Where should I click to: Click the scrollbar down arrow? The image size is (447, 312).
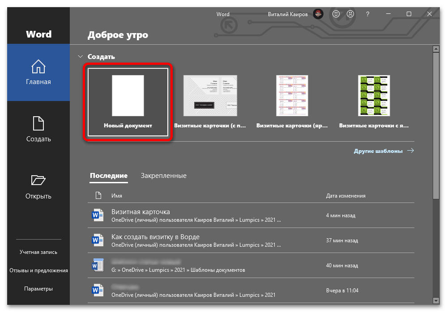(436, 300)
